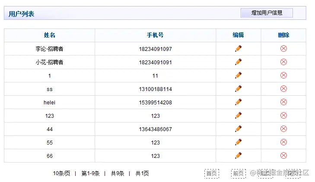The image size is (315, 182).
Task: Go to first page via 首页
Action: click(x=212, y=173)
